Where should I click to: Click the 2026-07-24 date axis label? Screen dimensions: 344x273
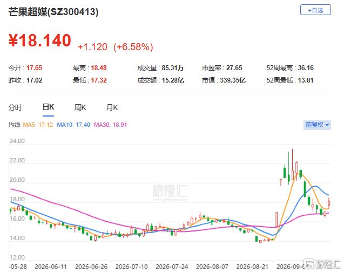[172, 267]
